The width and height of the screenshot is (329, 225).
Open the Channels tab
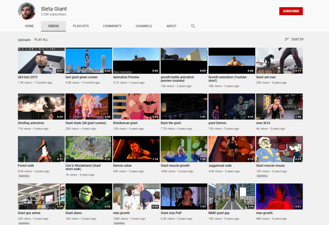pyautogui.click(x=144, y=26)
